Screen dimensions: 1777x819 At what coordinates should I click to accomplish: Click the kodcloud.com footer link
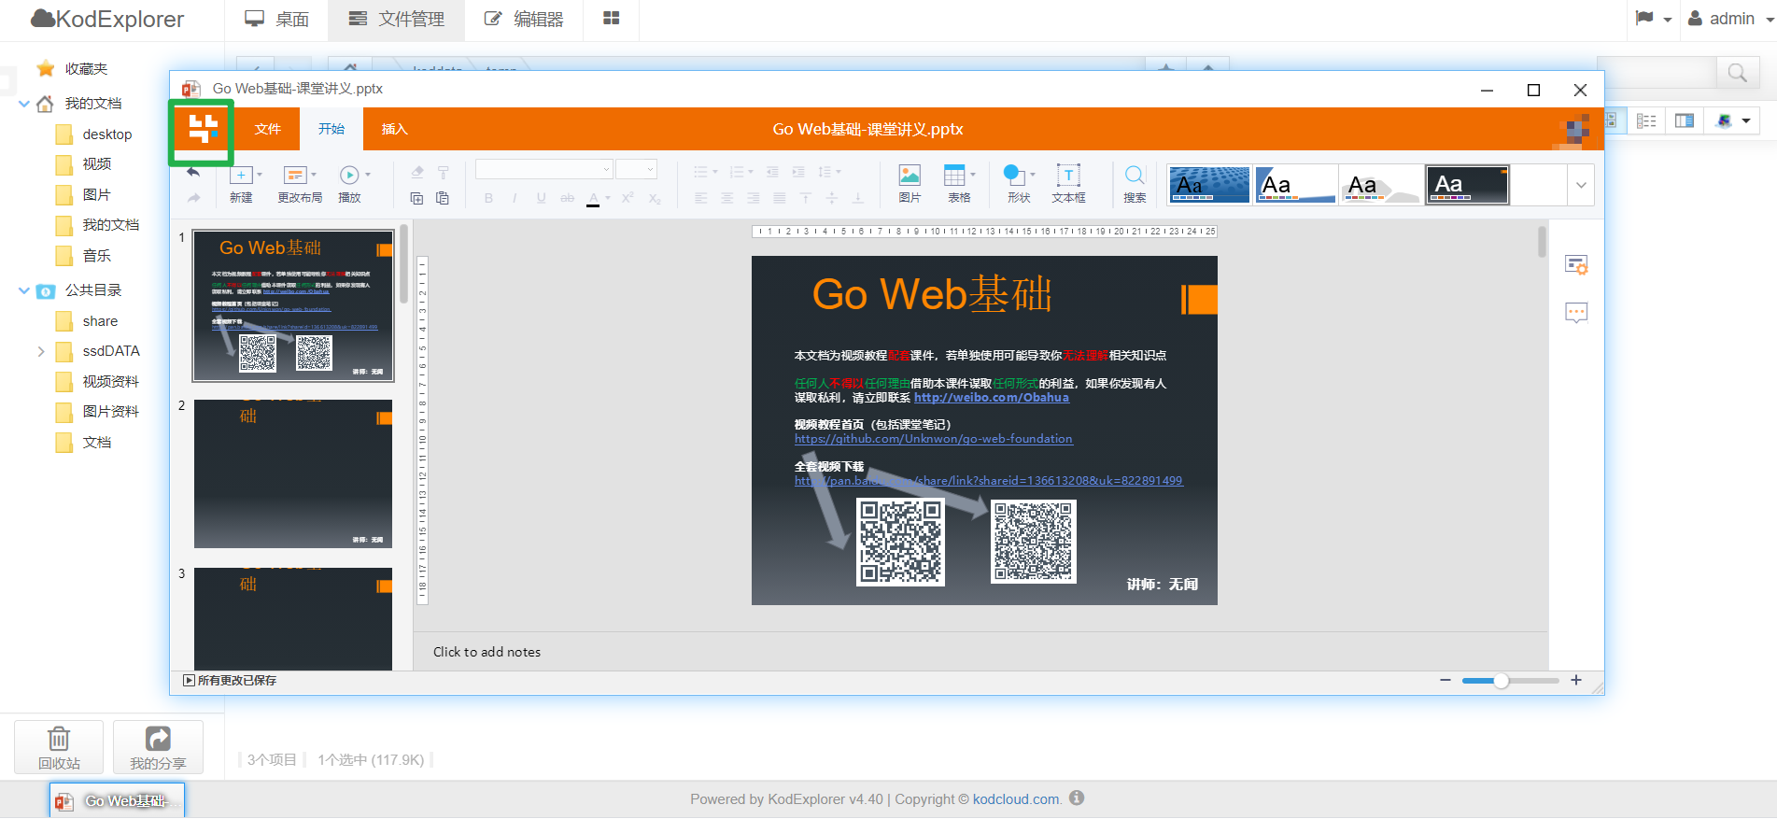click(1016, 799)
